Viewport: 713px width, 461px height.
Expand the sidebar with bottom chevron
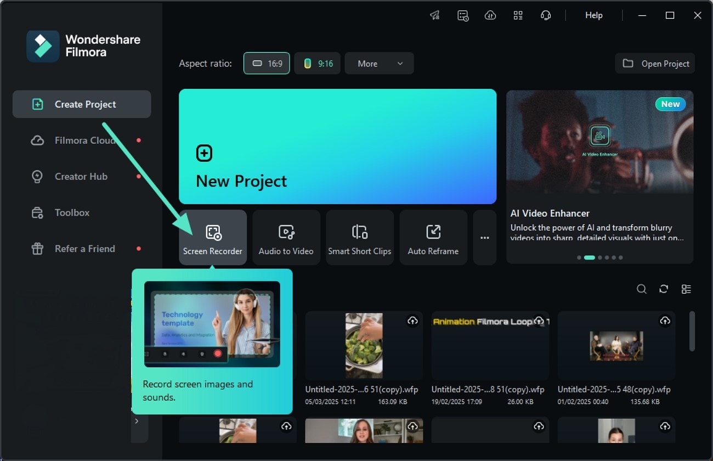137,421
